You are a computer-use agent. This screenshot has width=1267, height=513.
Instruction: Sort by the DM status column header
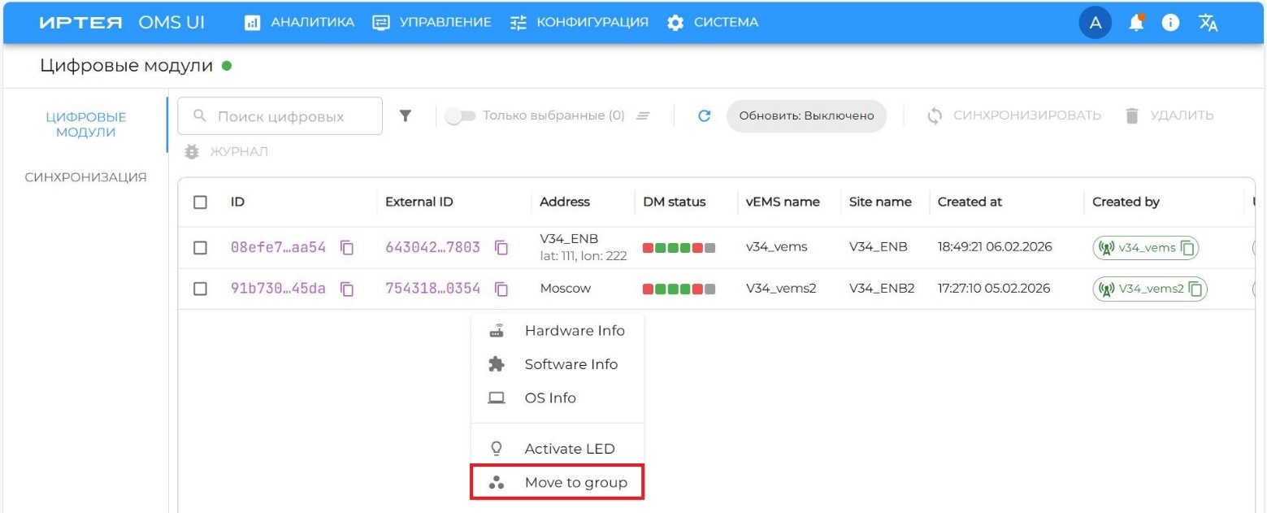[675, 202]
